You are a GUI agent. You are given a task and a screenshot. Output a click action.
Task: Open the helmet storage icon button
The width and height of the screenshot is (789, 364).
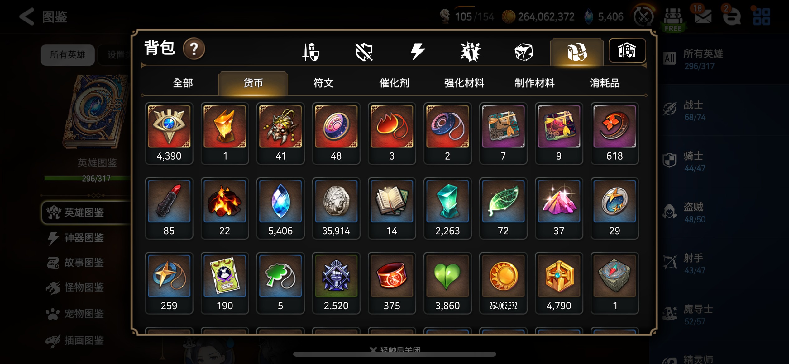tap(627, 51)
